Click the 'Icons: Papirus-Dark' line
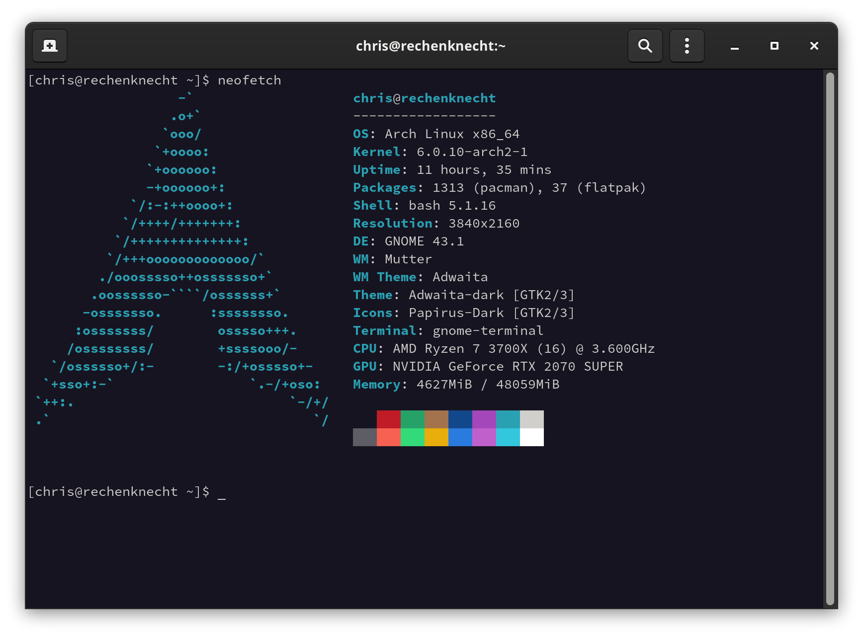The image size is (863, 637). point(464,313)
